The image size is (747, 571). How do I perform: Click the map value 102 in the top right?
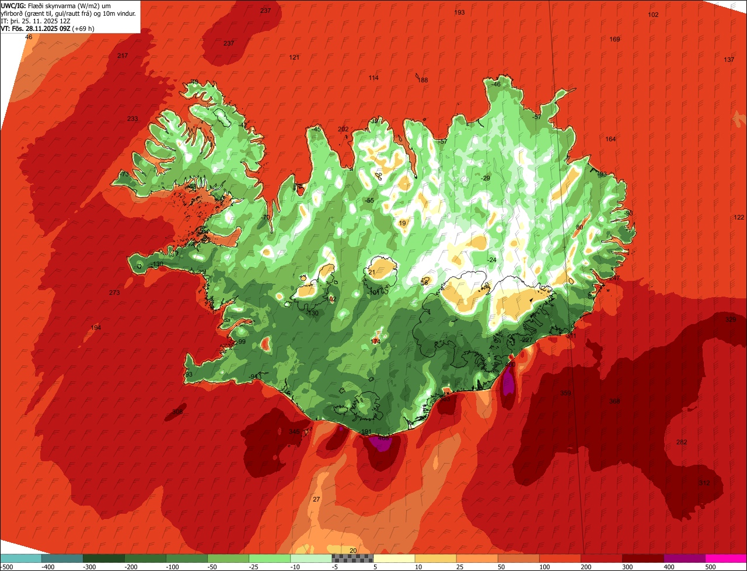(x=653, y=15)
